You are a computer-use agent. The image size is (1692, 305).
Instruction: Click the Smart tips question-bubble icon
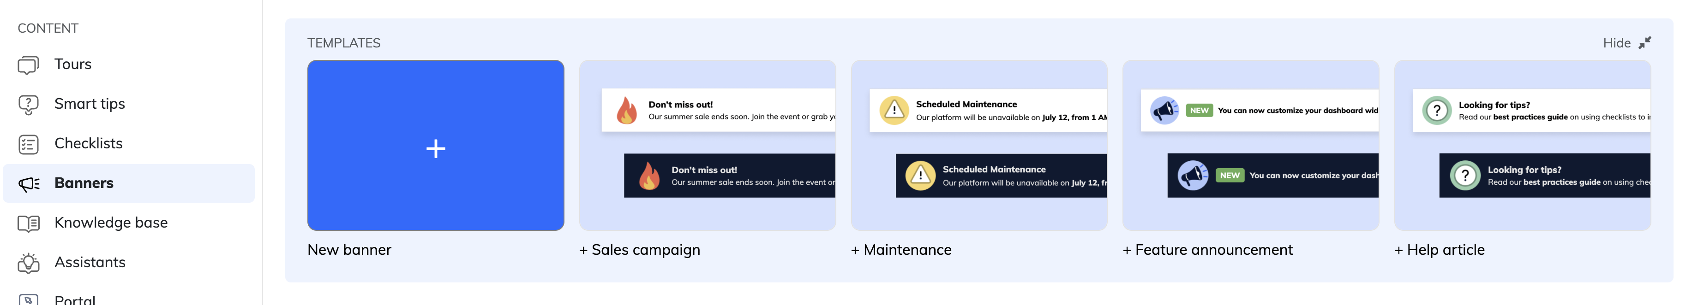(28, 104)
